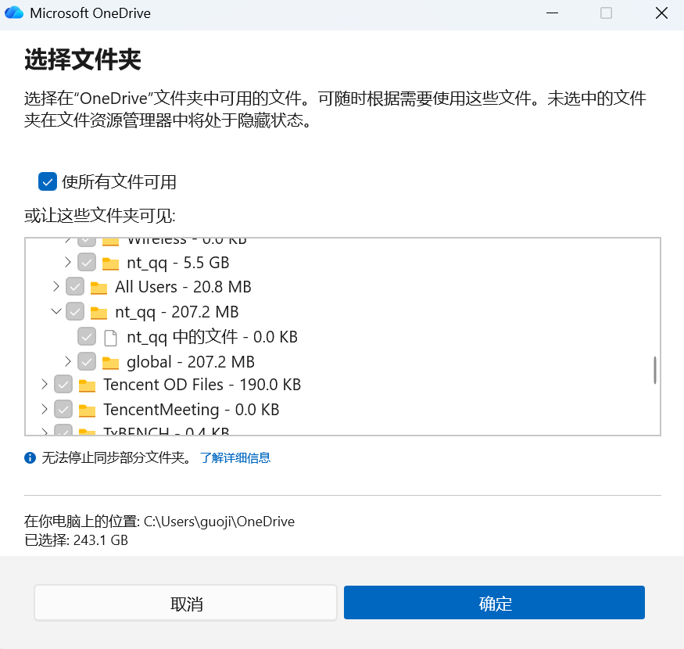Click the file icon next to nt_qq 中的文件
Viewport: 684px width, 649px height.
pos(109,336)
